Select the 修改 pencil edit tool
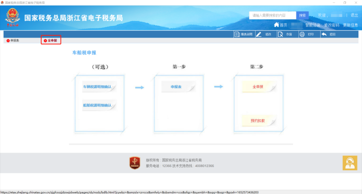This screenshot has width=362, height=194. [x=259, y=35]
